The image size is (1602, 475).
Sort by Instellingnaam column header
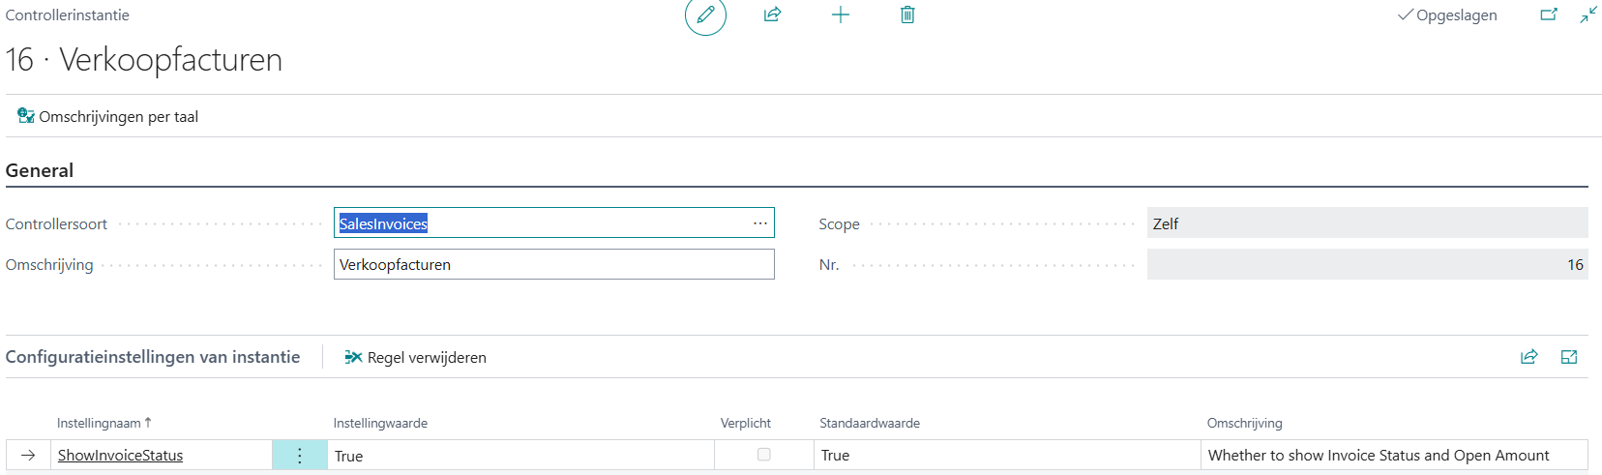[x=99, y=423]
